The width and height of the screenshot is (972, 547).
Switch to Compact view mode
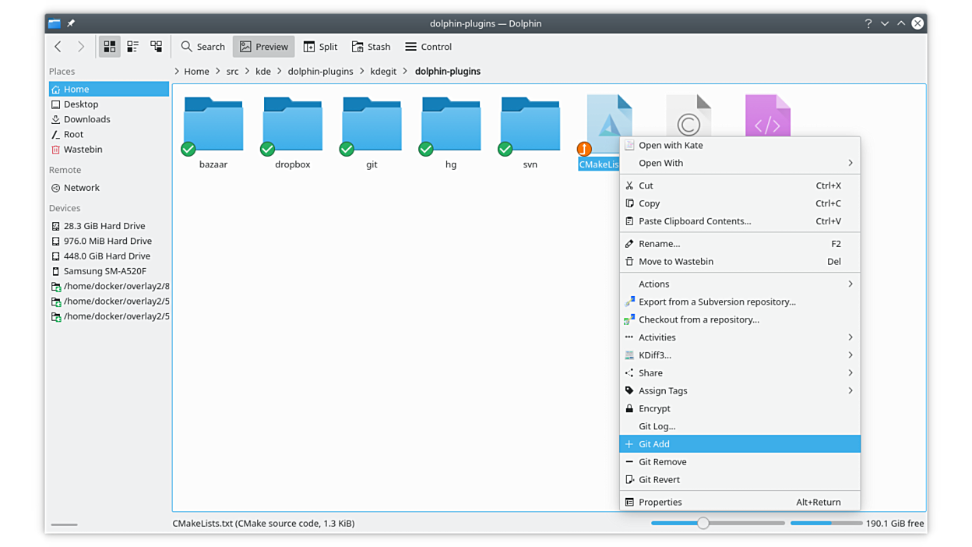132,47
